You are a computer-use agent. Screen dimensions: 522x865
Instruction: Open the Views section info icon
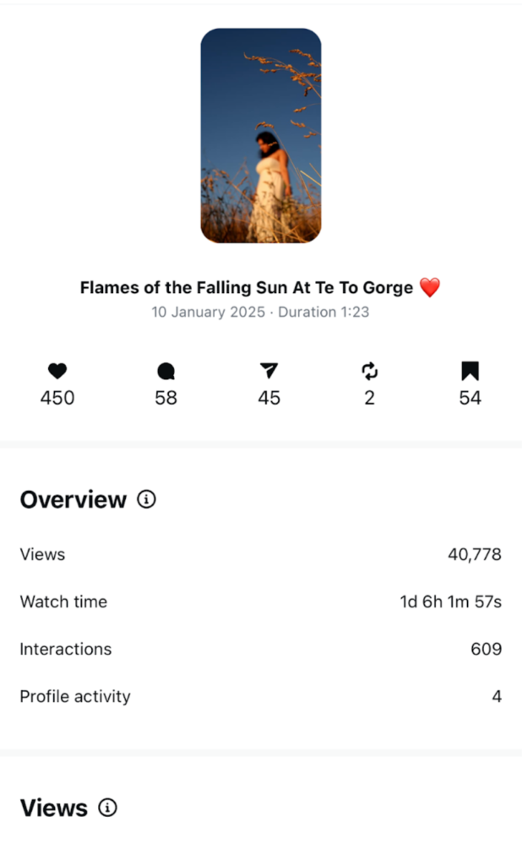107,808
